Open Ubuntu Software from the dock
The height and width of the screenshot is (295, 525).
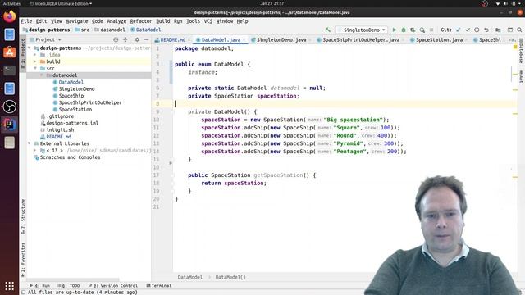(9, 52)
